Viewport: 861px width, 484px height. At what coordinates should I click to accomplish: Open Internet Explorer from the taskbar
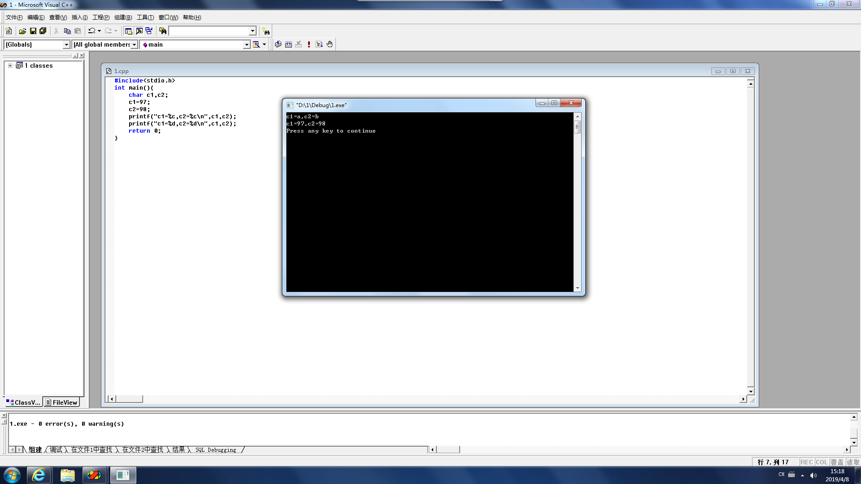point(39,475)
